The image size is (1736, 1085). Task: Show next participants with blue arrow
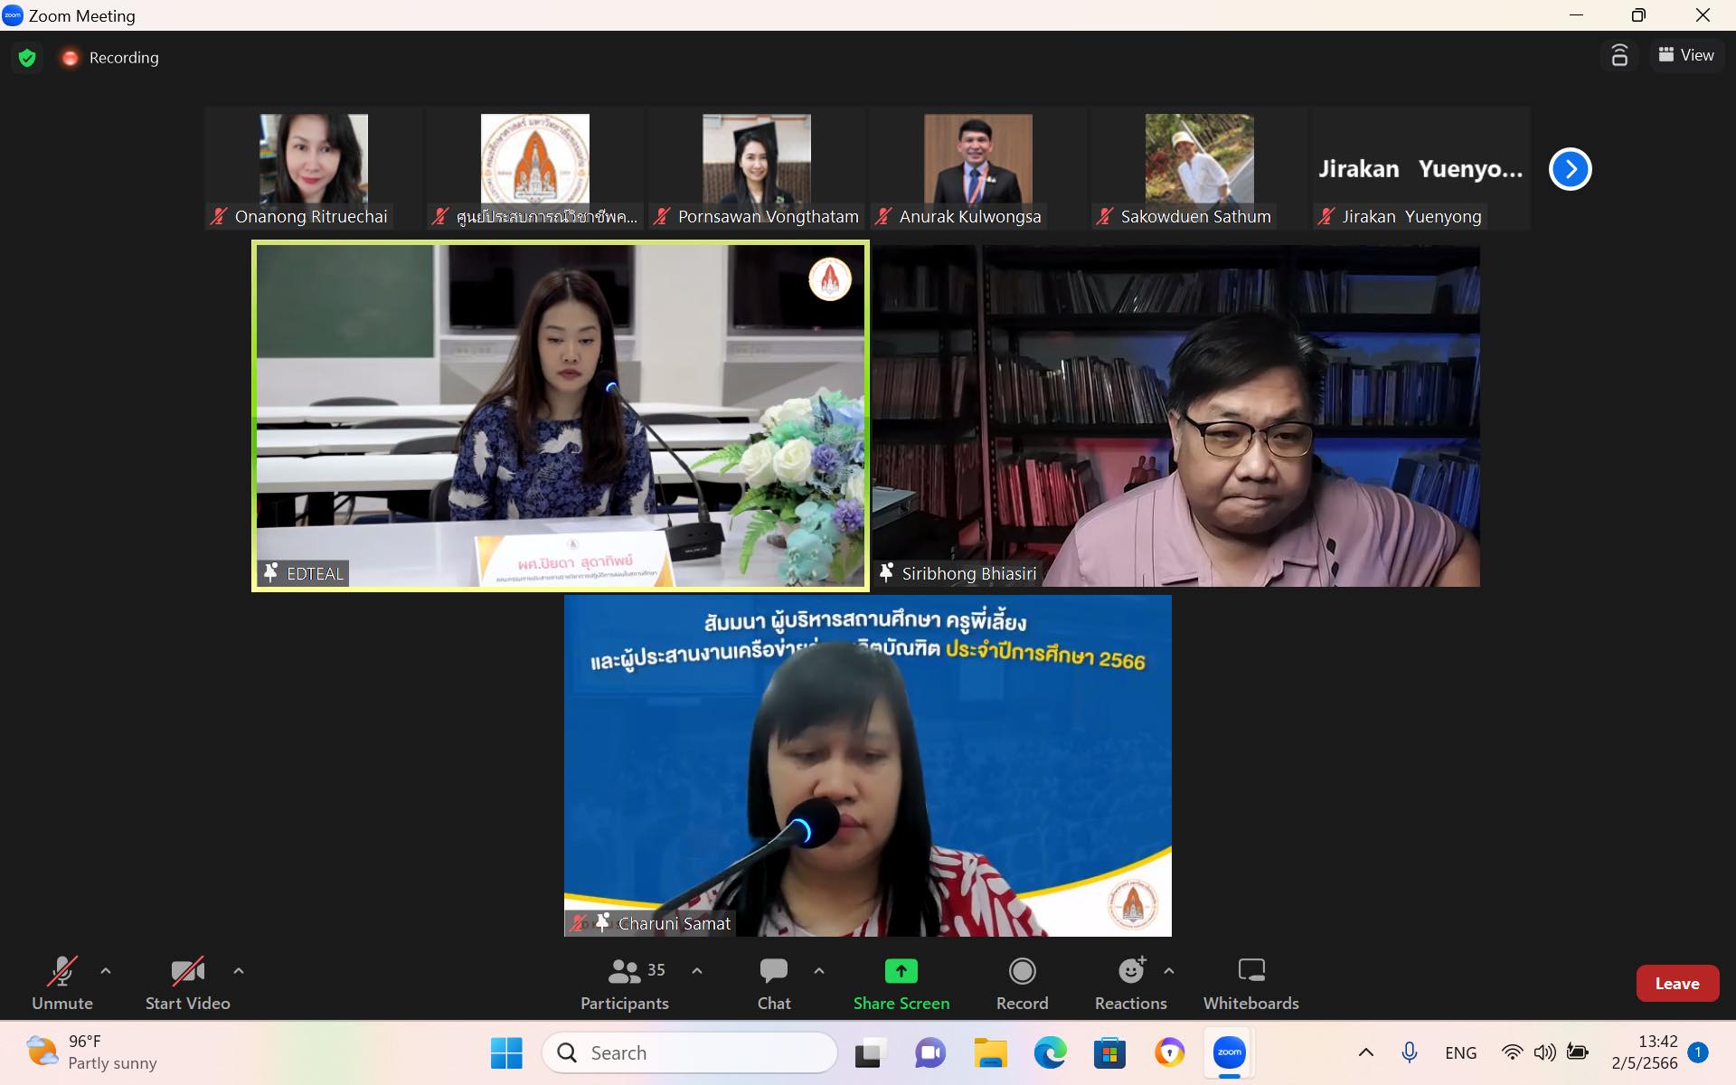point(1570,169)
